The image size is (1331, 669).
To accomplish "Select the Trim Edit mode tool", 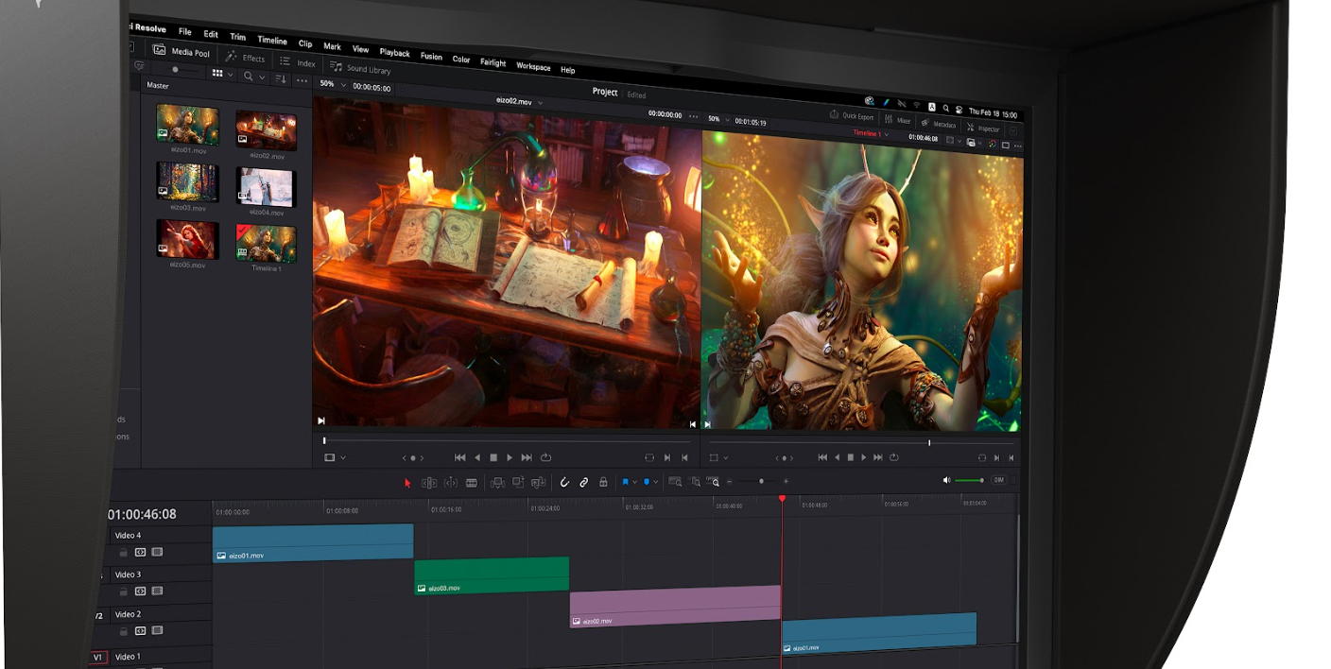I will click(x=430, y=482).
